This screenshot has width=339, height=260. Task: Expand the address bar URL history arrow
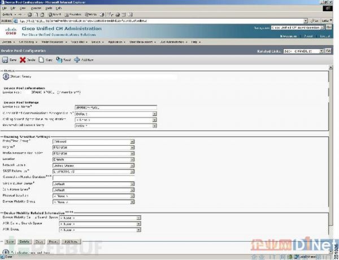[x=306, y=21]
